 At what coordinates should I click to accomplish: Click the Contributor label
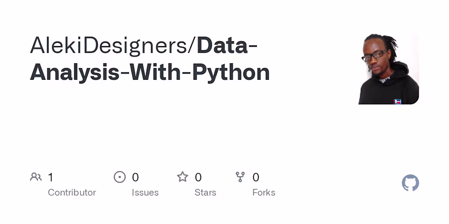(x=72, y=192)
